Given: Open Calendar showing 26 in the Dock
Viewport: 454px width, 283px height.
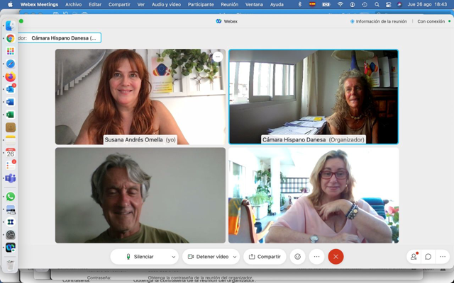Looking at the screenshot, I should click(11, 153).
